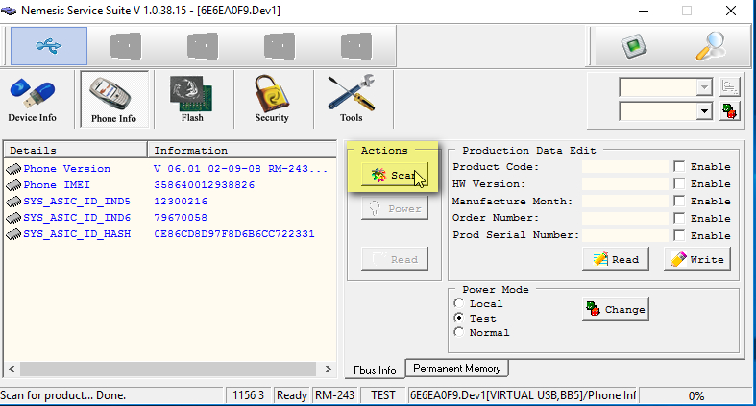
Task: Click the chip icon next to SYS_ASIC_ID_HASH
Action: 13,234
